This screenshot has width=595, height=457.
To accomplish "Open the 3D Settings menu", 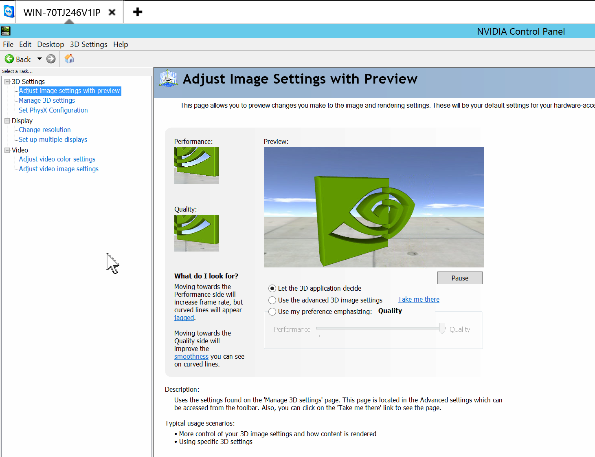I will click(x=88, y=44).
